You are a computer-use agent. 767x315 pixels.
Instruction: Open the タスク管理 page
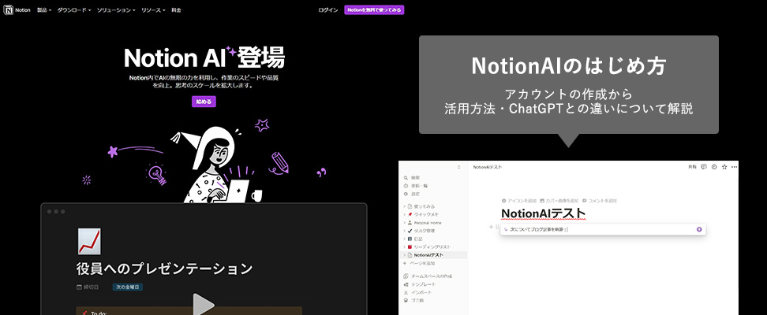[424, 231]
